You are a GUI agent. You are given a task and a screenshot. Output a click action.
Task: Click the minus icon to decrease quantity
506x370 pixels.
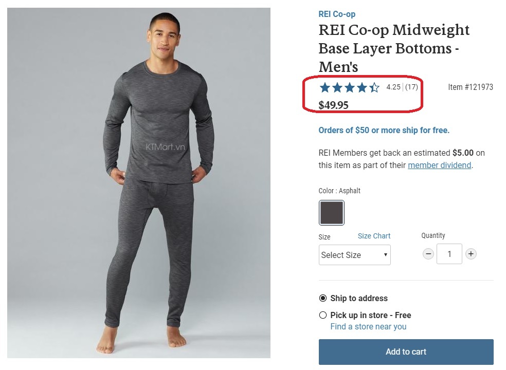(x=428, y=254)
